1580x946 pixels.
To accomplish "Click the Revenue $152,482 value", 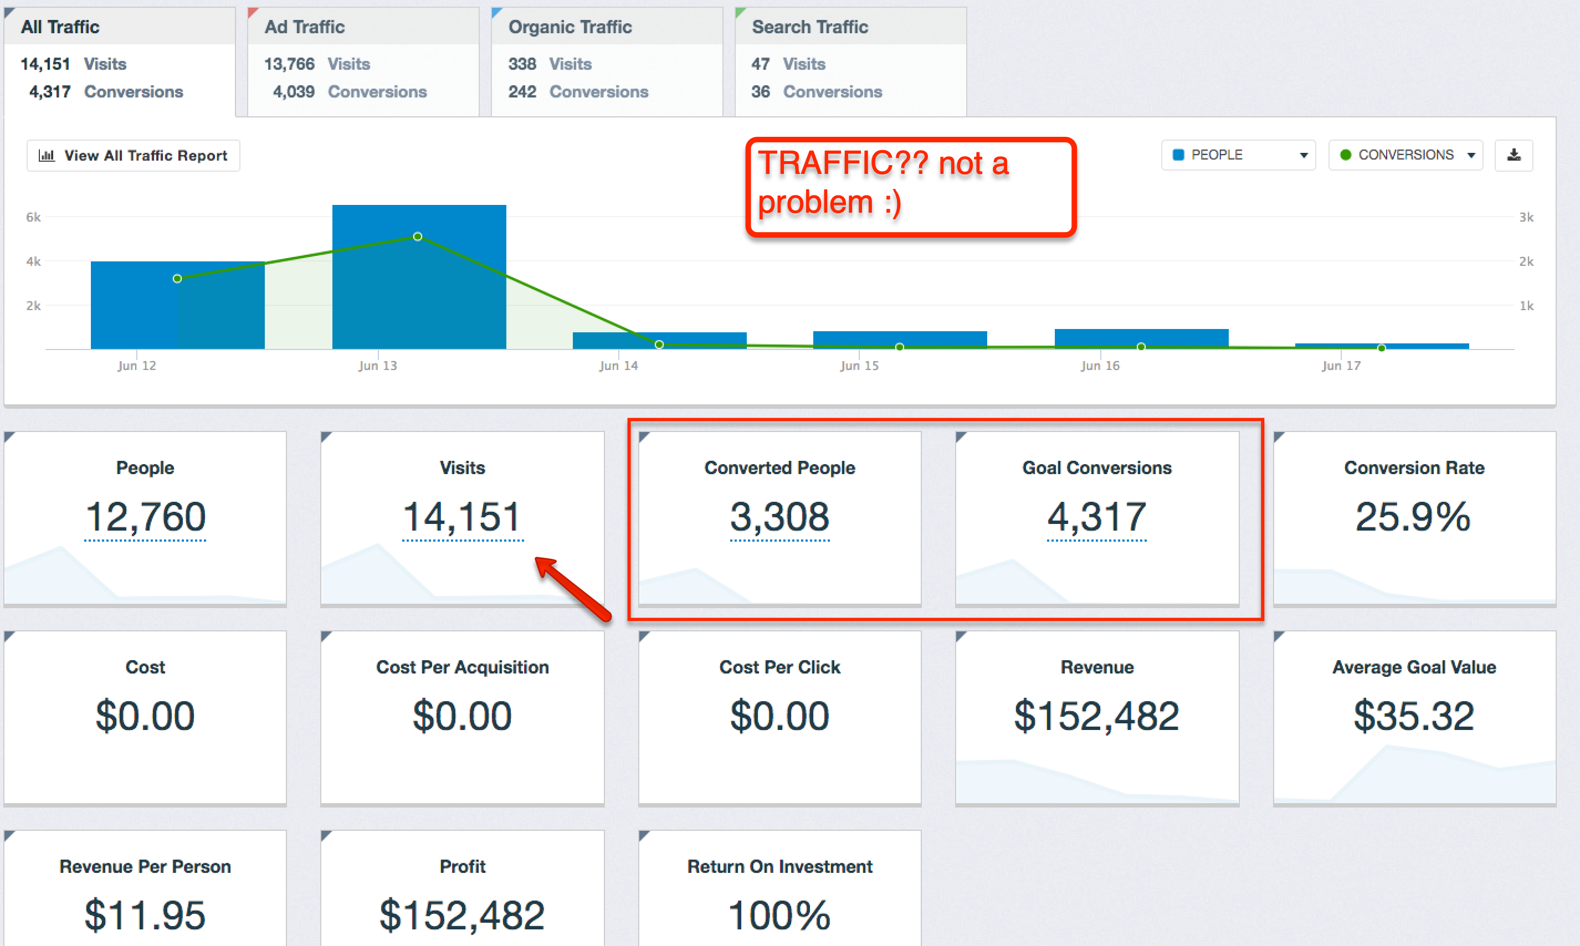I will 1097,716.
